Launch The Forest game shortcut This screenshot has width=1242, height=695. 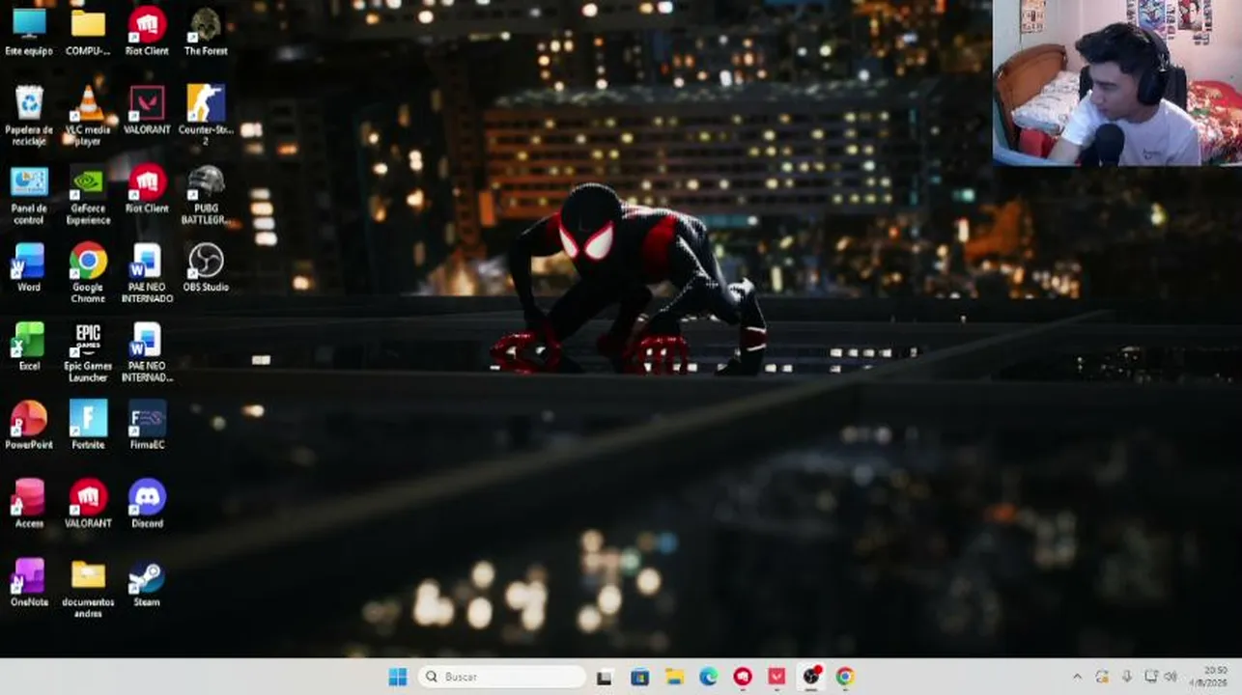click(x=206, y=31)
